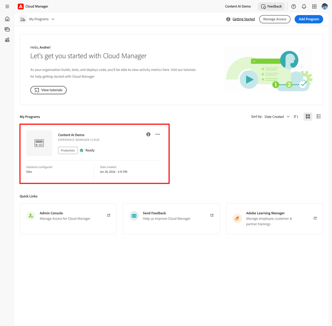Click the 'My Programs' section heading
Screen dimensions: 332x326
[30, 117]
